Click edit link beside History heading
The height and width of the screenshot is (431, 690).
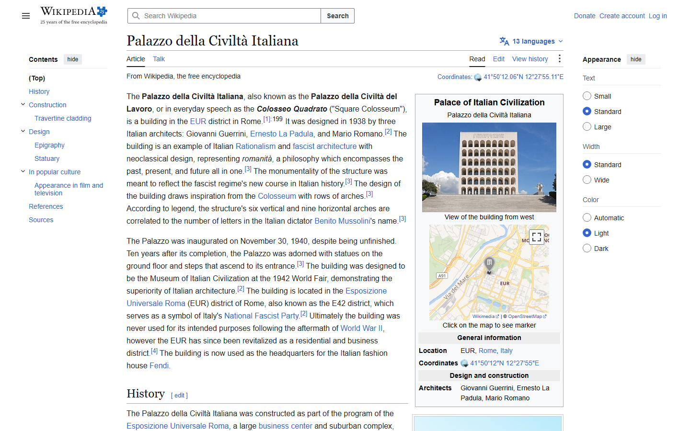tap(179, 396)
